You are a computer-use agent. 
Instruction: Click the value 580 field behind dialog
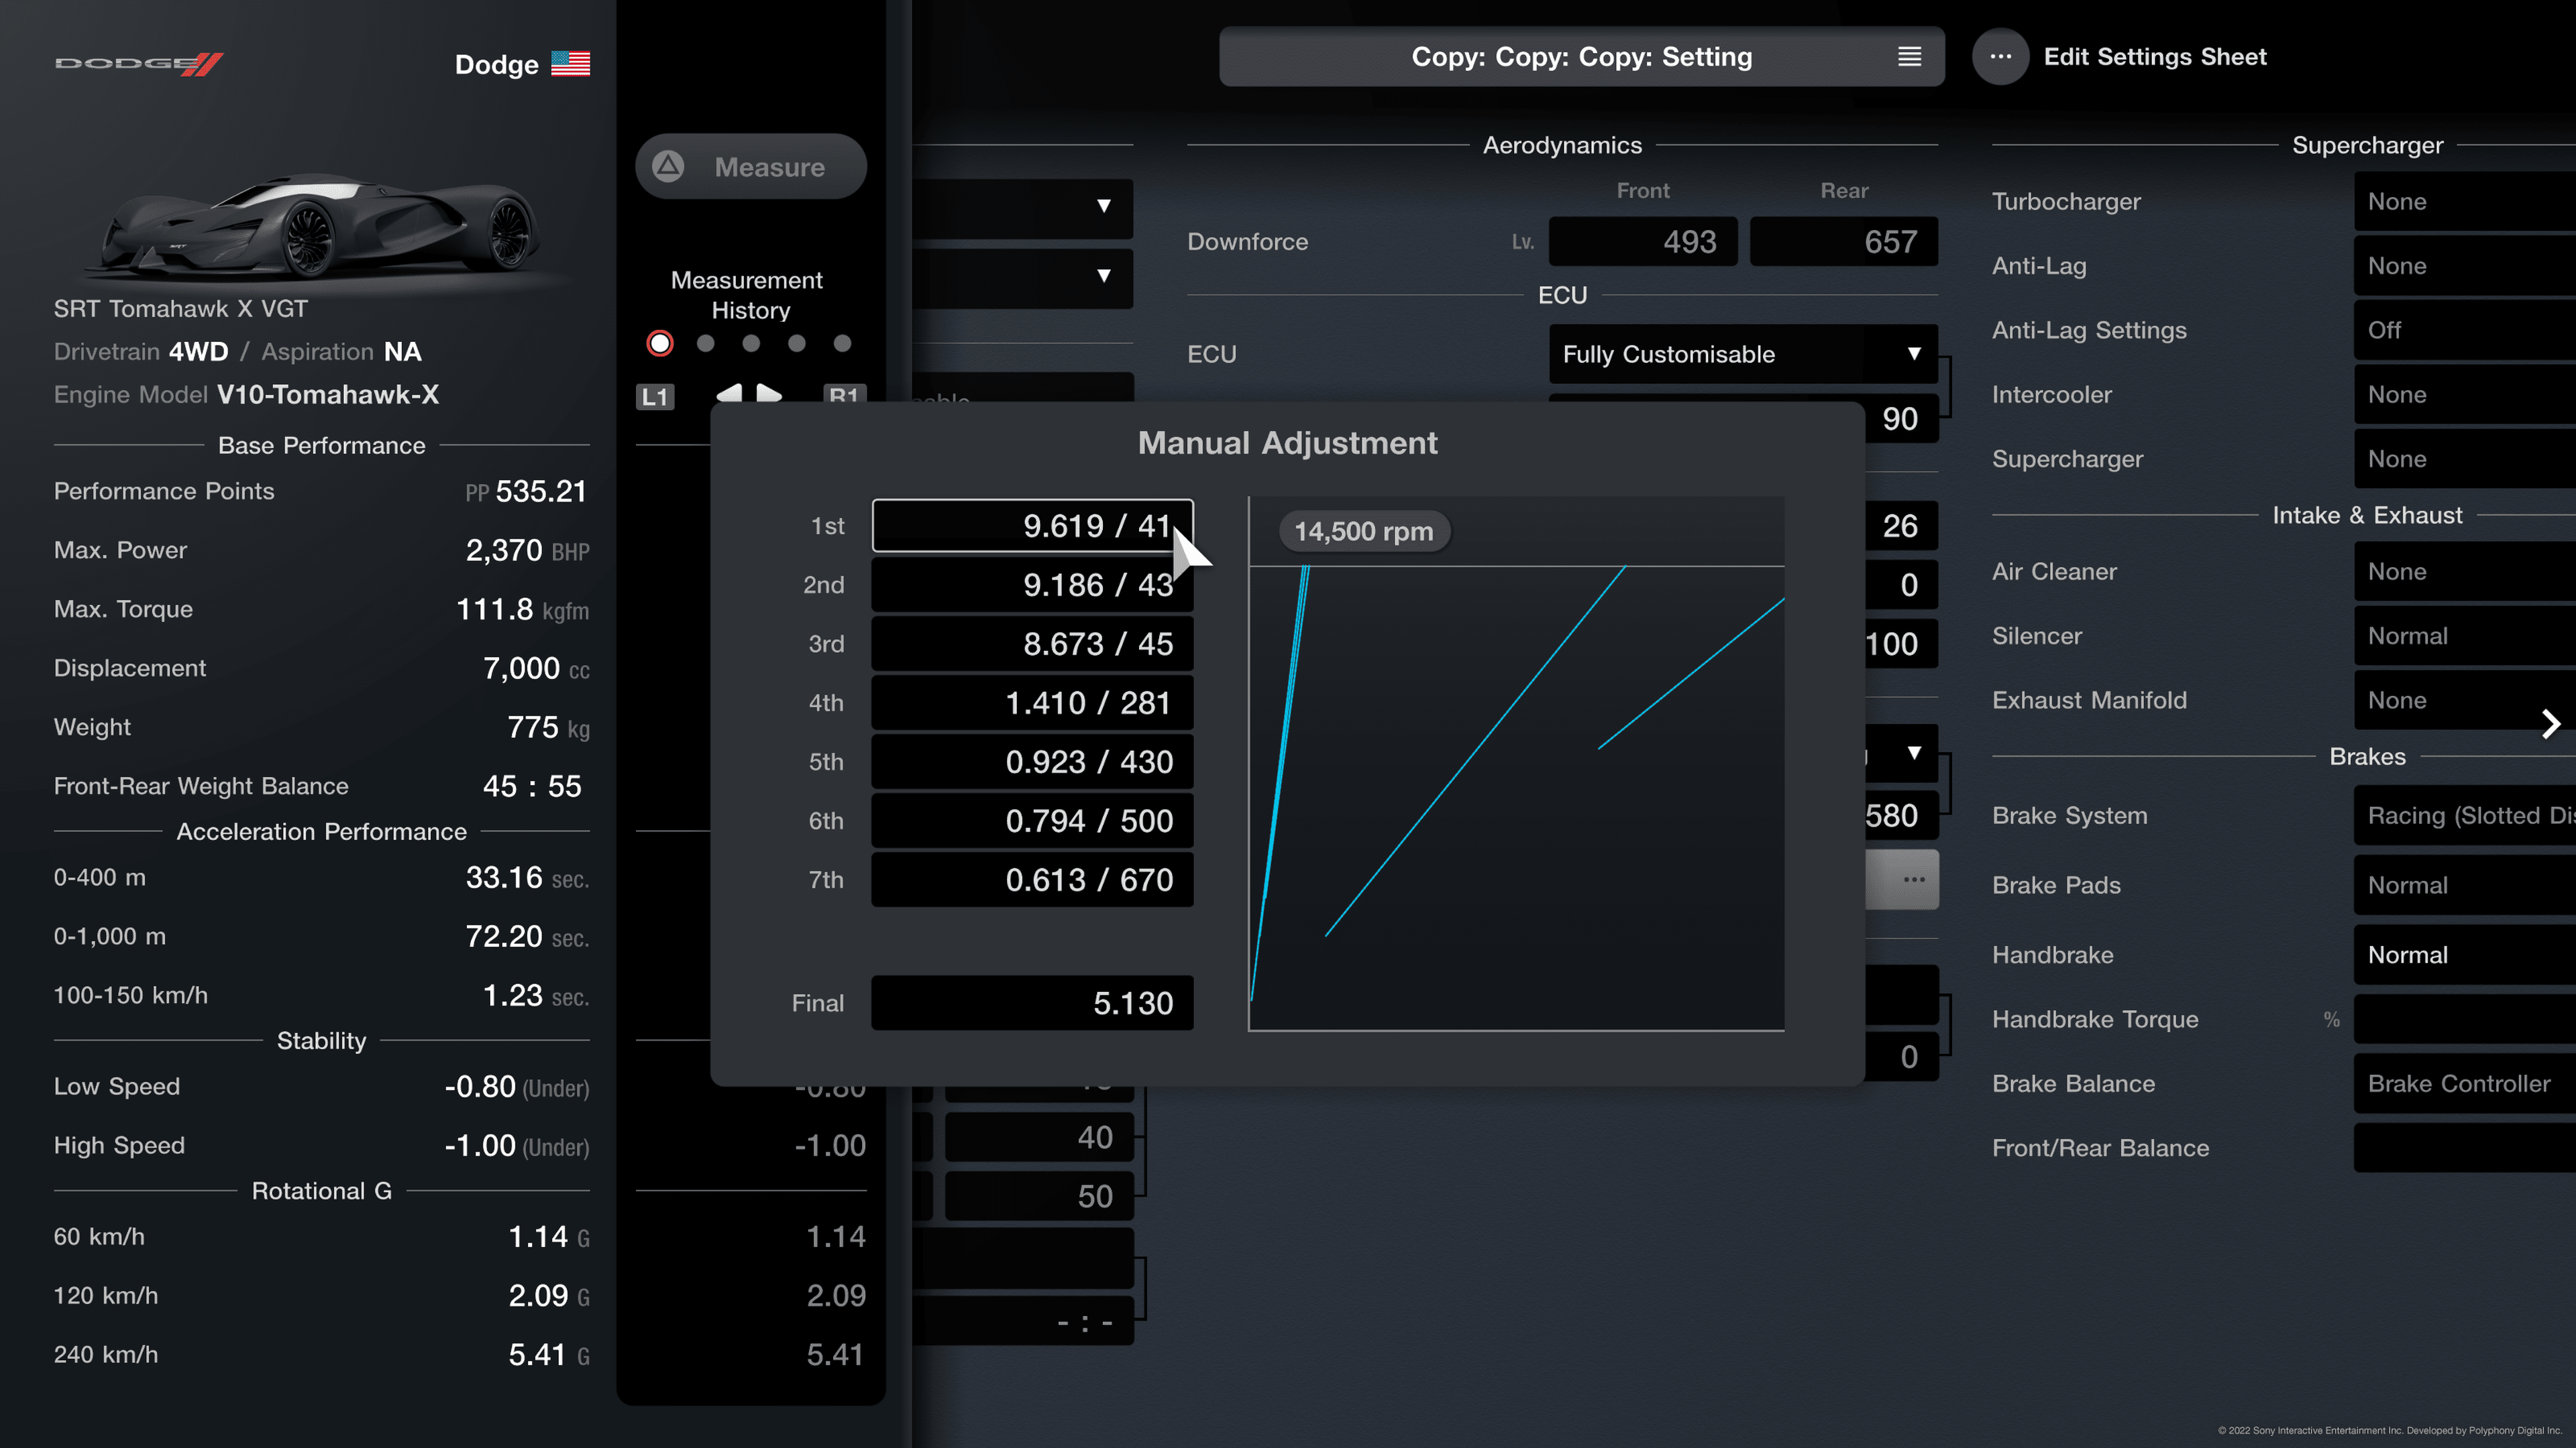(1901, 815)
